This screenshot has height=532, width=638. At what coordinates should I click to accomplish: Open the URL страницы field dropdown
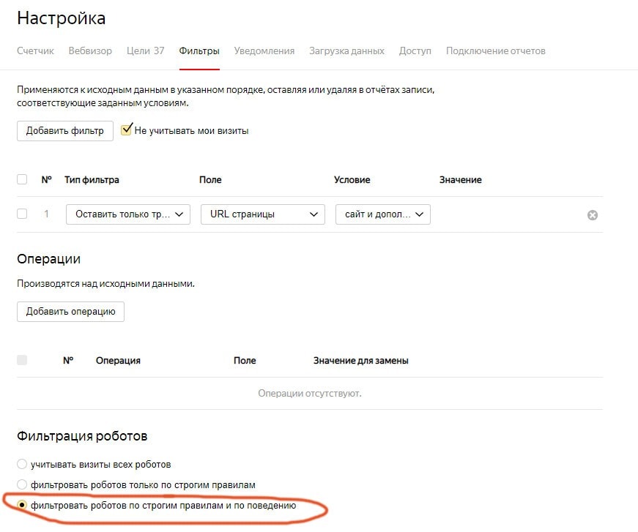pyautogui.click(x=262, y=214)
